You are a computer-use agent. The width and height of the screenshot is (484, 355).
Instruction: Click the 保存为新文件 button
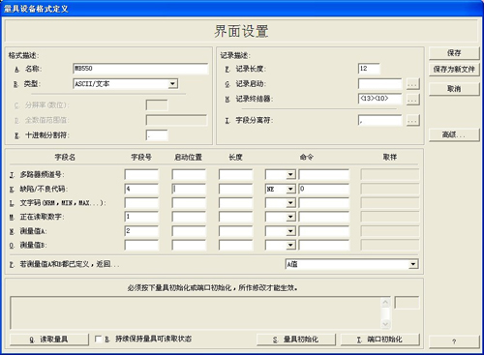(454, 70)
